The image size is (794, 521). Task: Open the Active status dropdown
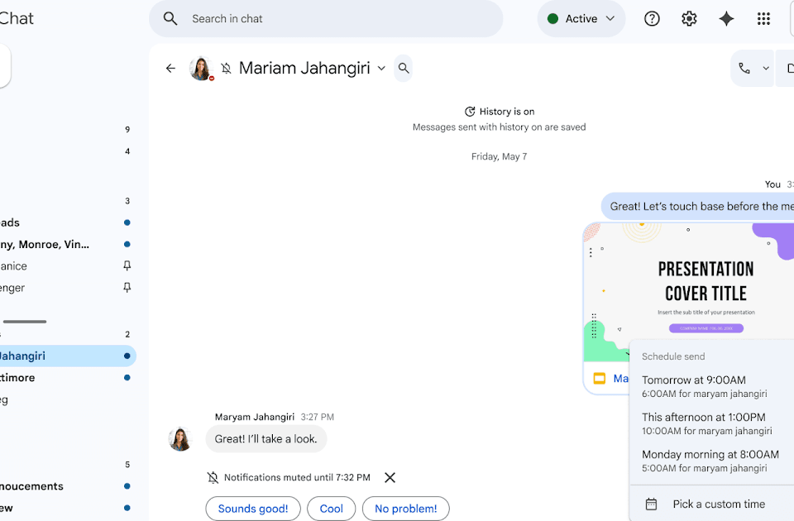(x=581, y=19)
